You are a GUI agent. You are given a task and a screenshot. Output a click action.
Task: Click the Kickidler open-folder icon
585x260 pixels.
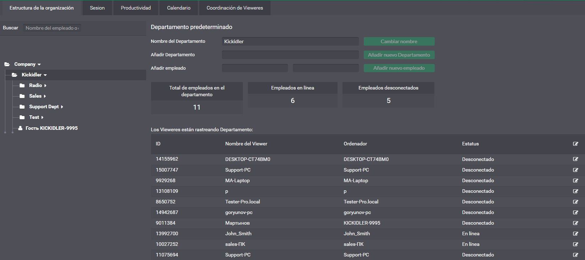(x=15, y=75)
